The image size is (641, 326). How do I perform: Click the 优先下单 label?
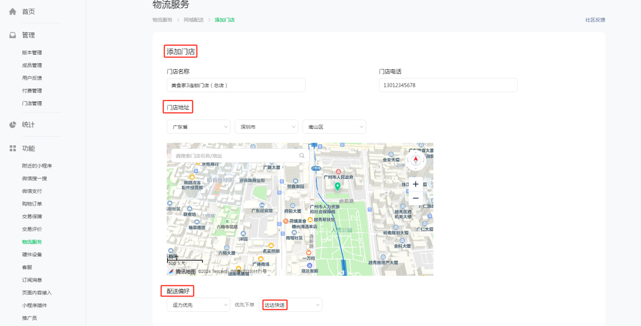point(245,305)
